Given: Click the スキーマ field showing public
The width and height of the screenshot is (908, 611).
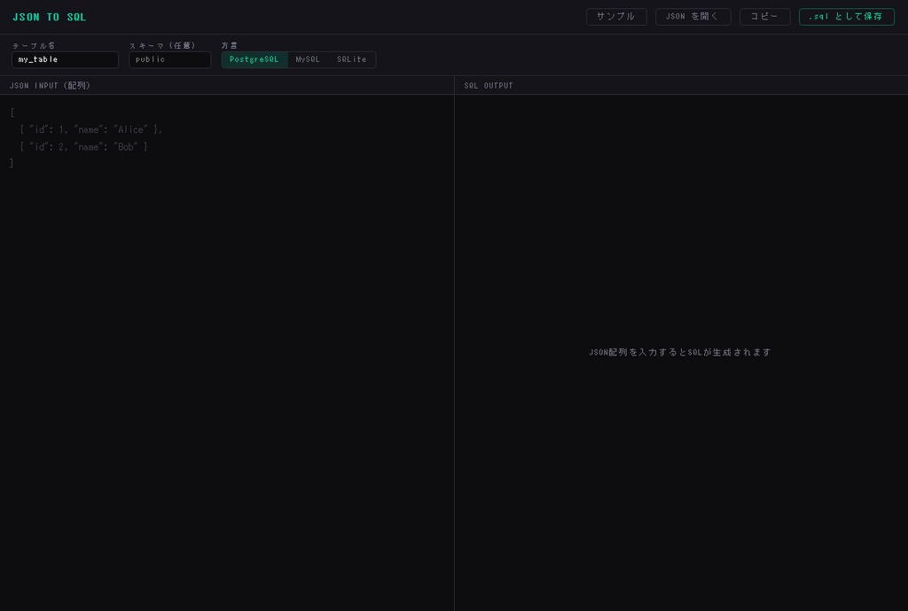Looking at the screenshot, I should pos(169,59).
